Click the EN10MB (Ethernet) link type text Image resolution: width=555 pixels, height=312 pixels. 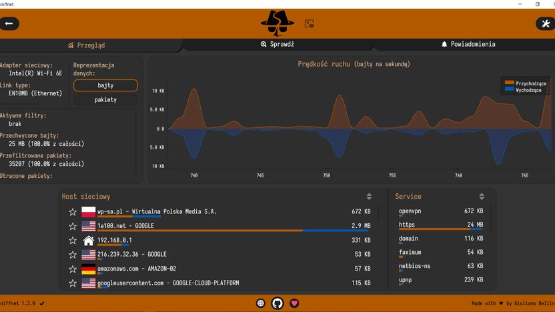pyautogui.click(x=35, y=93)
